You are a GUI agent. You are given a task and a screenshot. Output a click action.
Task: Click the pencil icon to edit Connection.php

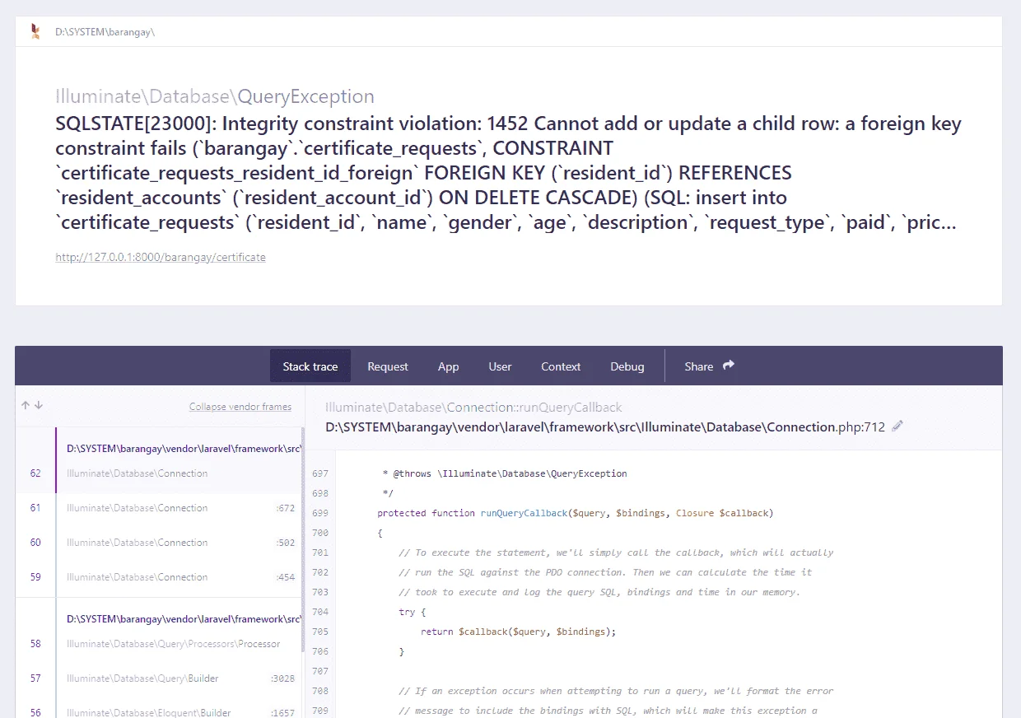pyautogui.click(x=897, y=426)
